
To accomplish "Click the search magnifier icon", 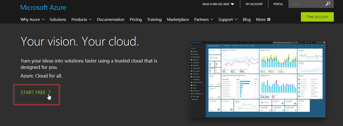I will [x=328, y=4].
